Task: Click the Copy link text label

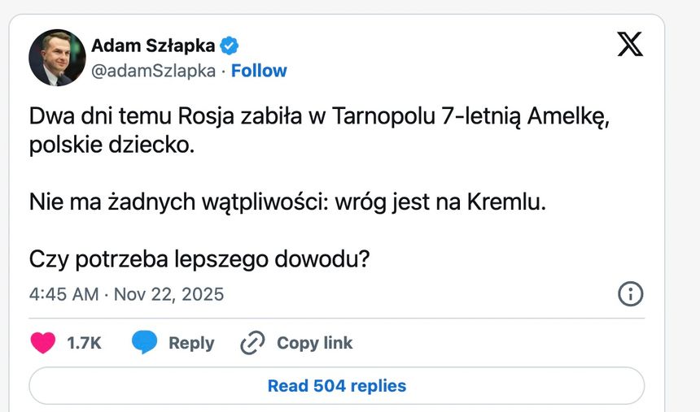Action: click(x=314, y=343)
